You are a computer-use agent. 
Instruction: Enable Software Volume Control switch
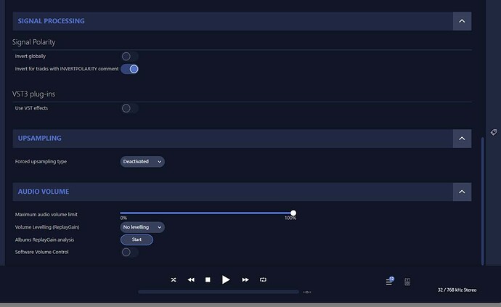[129, 252]
